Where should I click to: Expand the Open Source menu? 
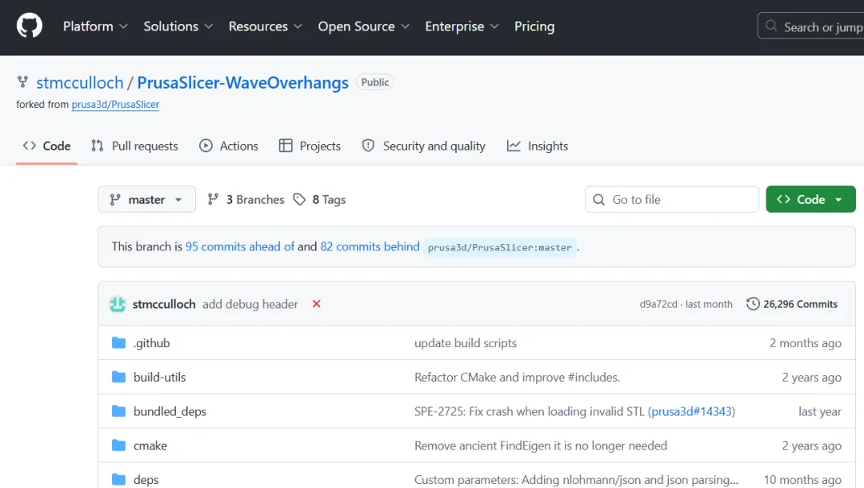pyautogui.click(x=363, y=26)
